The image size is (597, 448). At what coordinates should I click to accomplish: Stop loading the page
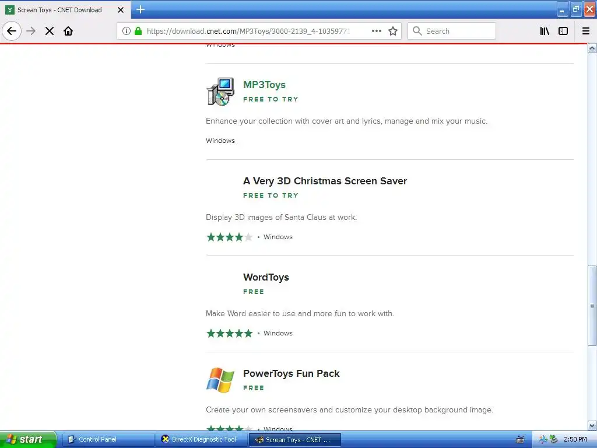tap(50, 31)
